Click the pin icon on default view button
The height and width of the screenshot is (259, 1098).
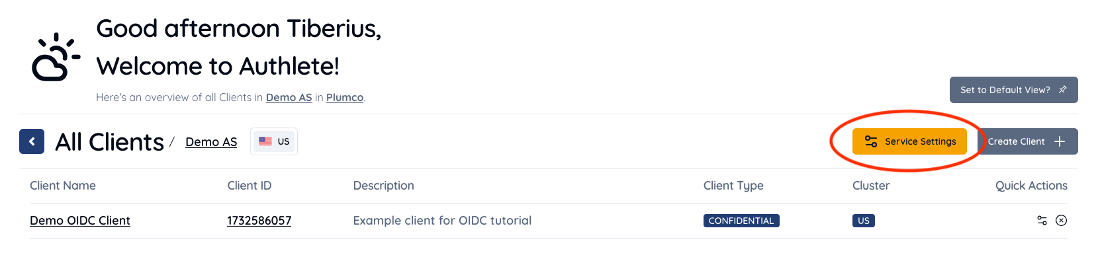coord(1063,90)
